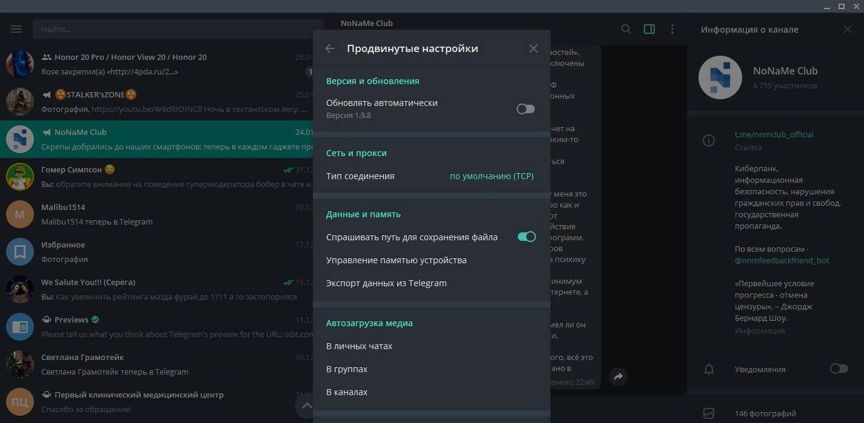Image resolution: width=864 pixels, height=423 pixels.
Task: Click the photos gallery icon
Action: 709,414
